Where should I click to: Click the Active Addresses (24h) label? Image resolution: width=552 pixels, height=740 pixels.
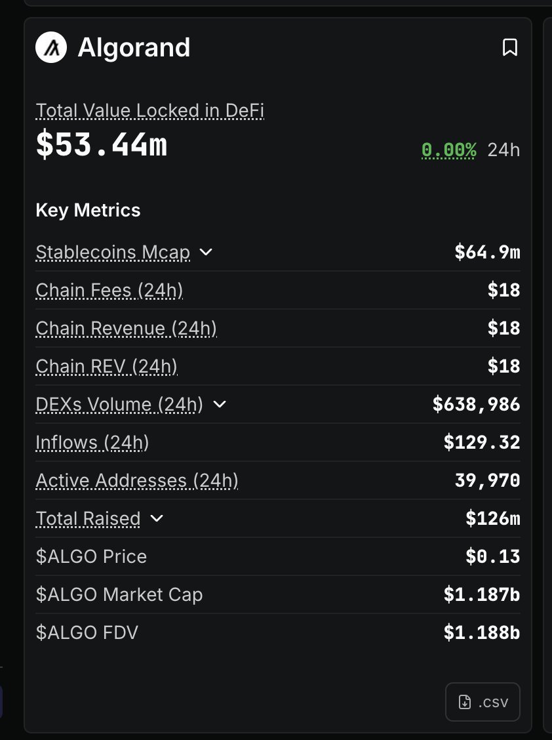pos(137,481)
